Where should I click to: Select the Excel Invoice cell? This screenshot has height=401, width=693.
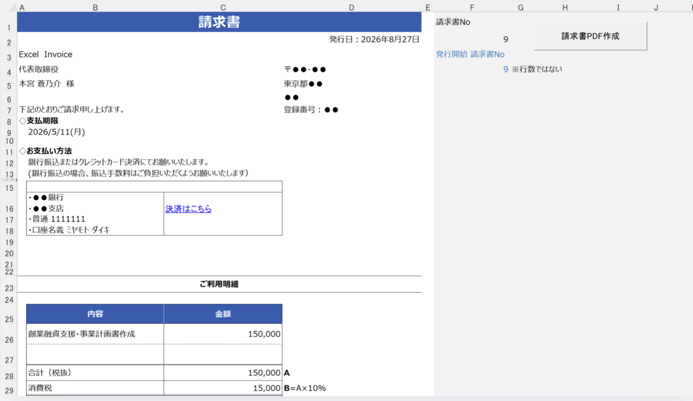coord(46,54)
